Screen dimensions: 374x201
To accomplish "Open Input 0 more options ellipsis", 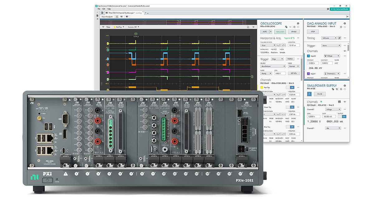I will [345, 56].
